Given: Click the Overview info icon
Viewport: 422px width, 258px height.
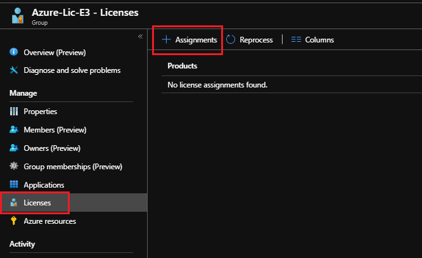Looking at the screenshot, I should point(13,52).
